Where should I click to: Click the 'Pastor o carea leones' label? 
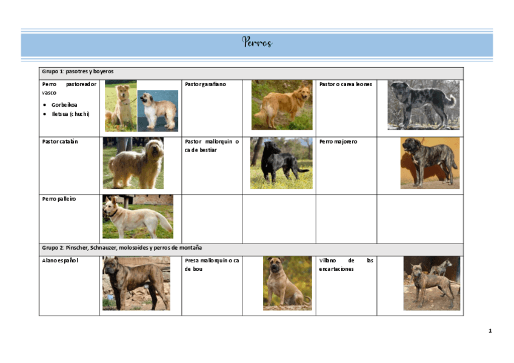point(345,84)
